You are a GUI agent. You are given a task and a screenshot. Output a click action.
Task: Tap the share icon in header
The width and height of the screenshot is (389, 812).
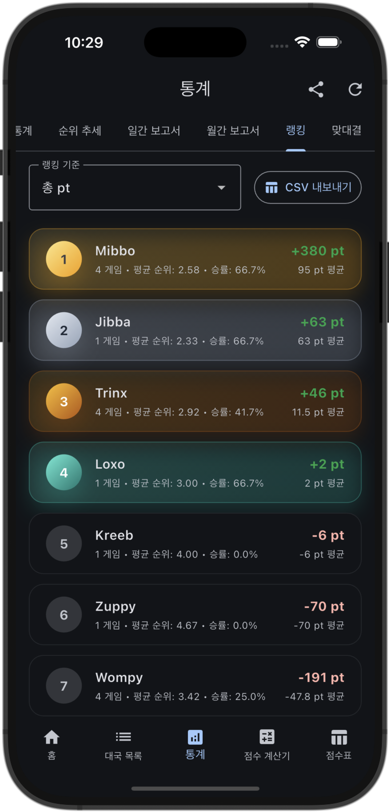(x=316, y=90)
